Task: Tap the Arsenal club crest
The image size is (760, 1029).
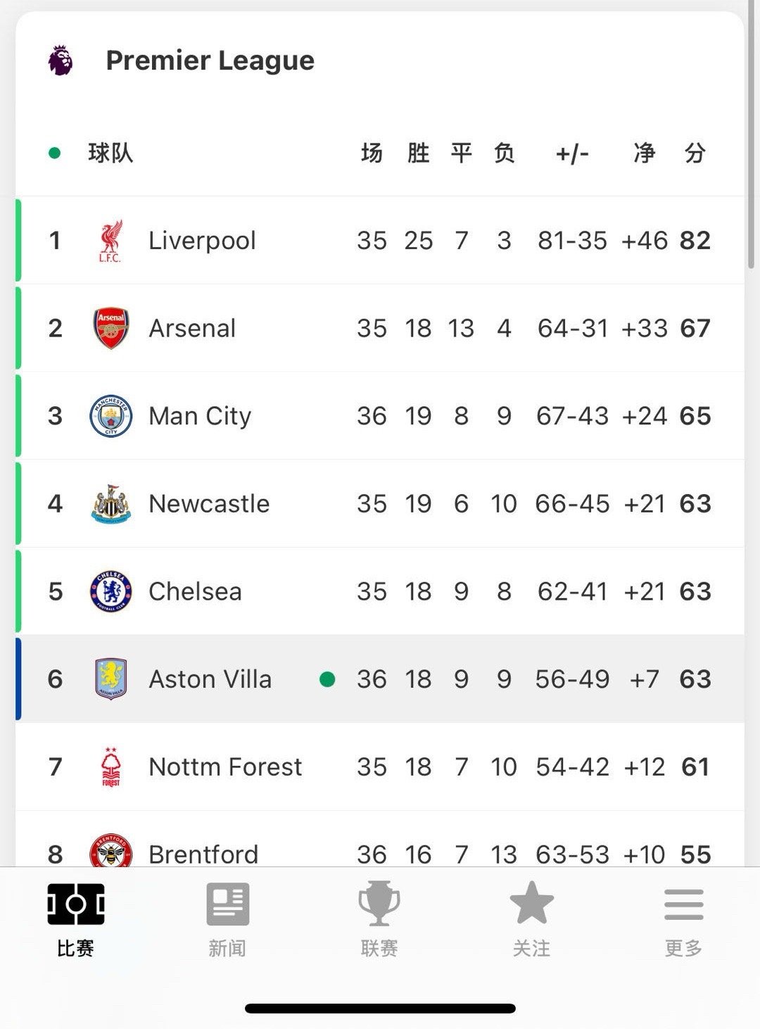Action: [x=111, y=328]
